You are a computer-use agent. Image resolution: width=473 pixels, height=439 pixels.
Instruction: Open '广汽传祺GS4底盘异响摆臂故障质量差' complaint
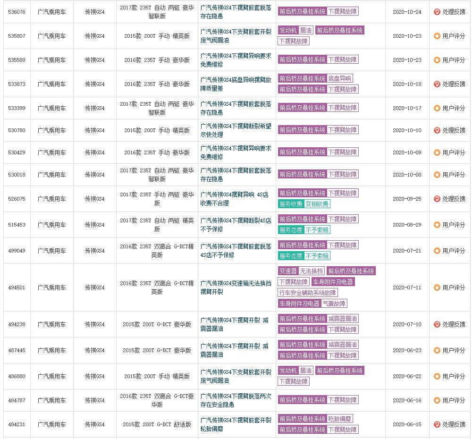236,84
